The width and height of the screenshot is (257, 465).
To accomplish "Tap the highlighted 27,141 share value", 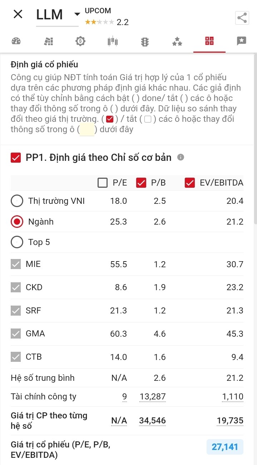I will pos(225,447).
